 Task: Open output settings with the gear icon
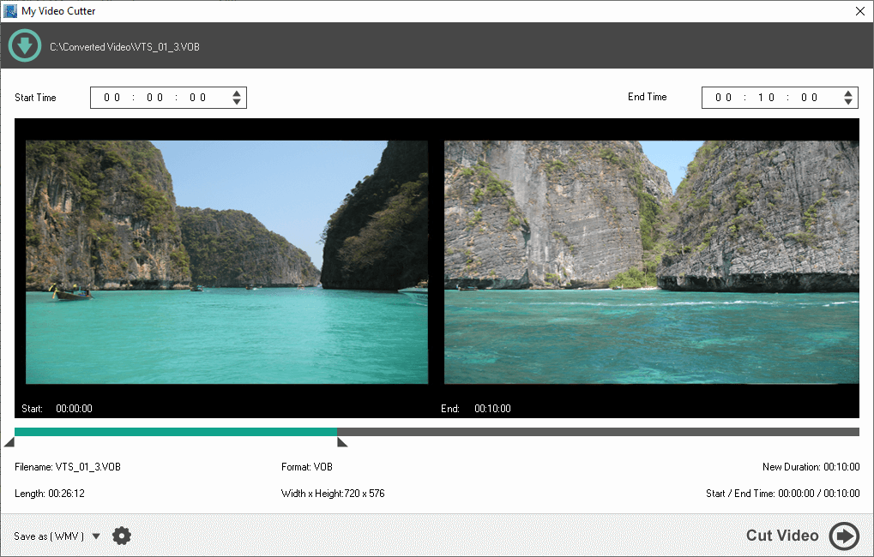click(122, 536)
